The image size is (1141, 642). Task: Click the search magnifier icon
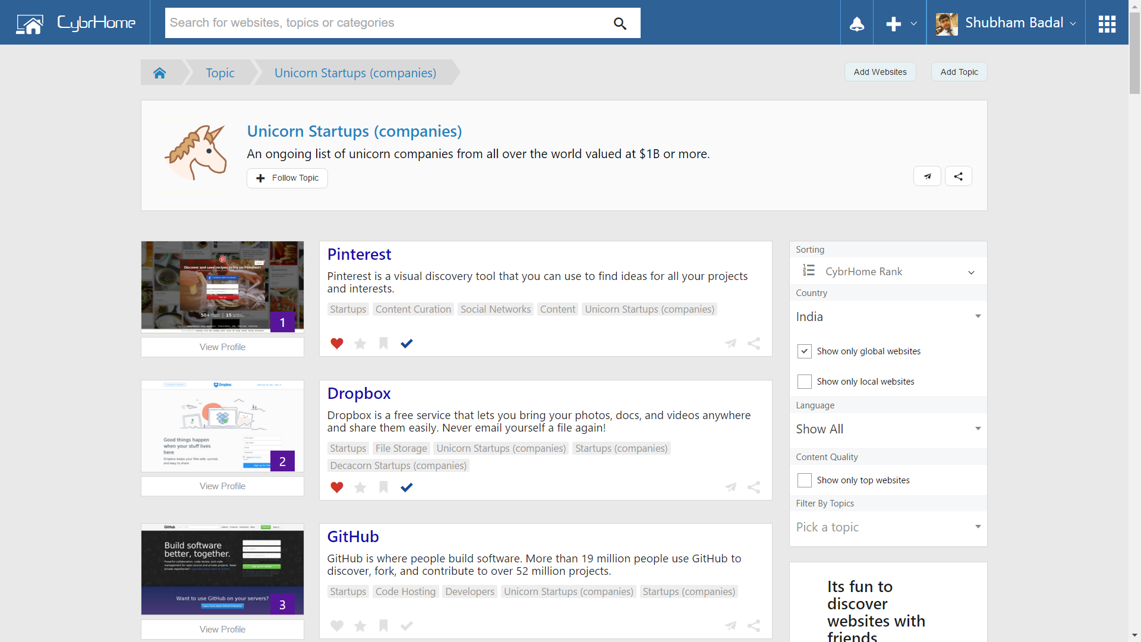click(x=620, y=23)
